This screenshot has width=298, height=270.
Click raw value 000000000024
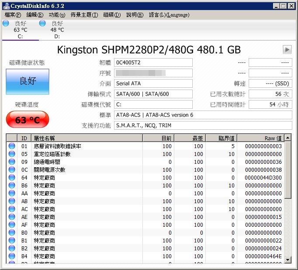[263, 248]
